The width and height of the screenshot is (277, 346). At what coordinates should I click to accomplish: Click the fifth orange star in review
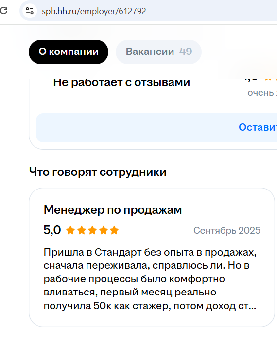point(114,230)
